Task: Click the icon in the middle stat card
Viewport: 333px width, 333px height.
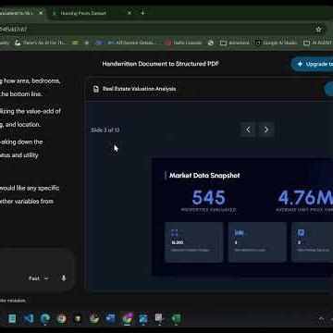Action: point(239,233)
